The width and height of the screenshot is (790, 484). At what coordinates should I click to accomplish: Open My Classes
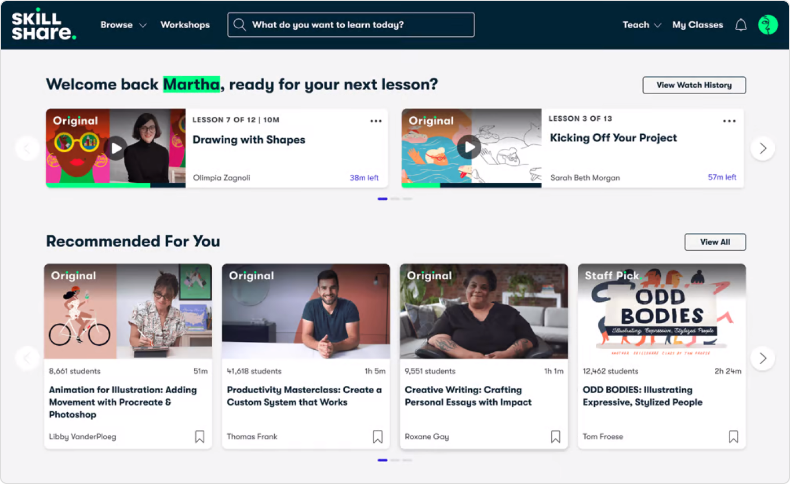click(697, 25)
